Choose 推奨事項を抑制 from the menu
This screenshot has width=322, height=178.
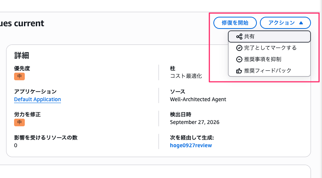click(x=269, y=59)
